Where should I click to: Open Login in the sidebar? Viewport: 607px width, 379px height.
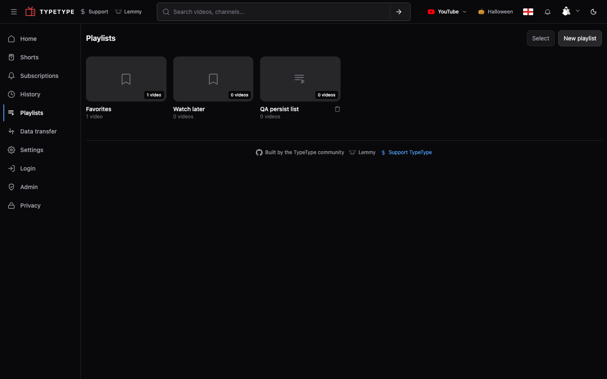pos(40,168)
